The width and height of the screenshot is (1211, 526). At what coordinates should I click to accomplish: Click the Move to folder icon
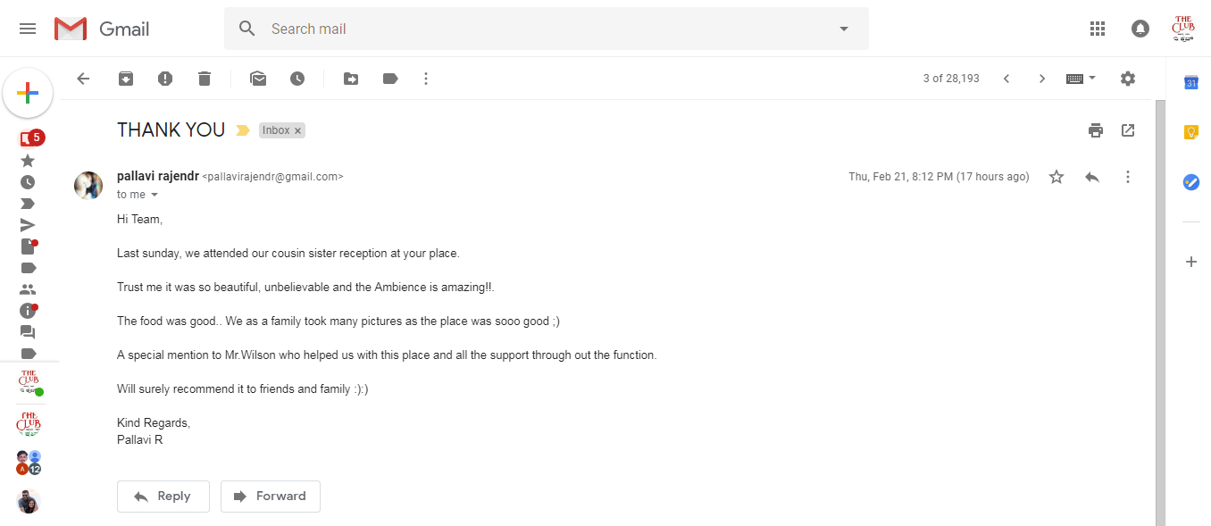click(x=351, y=79)
